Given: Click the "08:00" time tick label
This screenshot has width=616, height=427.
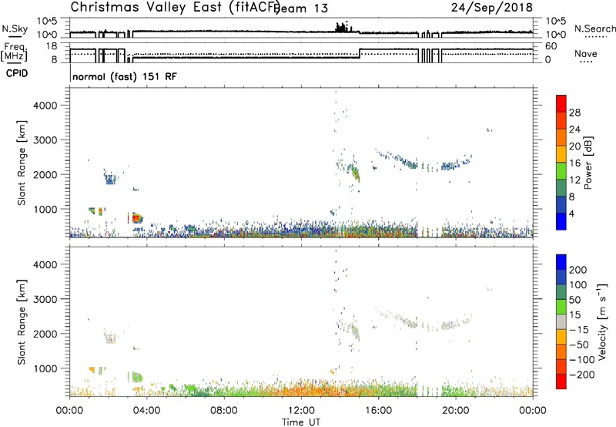Looking at the screenshot, I should click(223, 411).
